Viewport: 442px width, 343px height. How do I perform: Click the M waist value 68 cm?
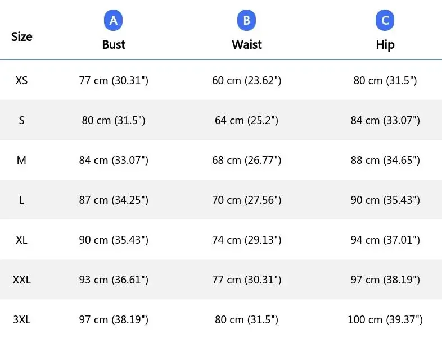[246, 160]
